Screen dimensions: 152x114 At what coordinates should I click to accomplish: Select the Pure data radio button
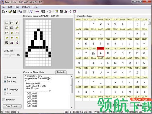tap(5, 77)
